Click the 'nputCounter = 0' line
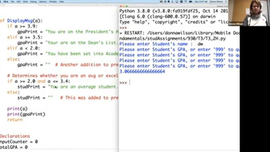 click(19, 142)
